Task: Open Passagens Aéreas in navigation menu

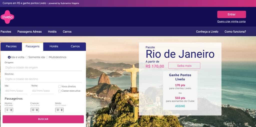Action: (x=29, y=32)
